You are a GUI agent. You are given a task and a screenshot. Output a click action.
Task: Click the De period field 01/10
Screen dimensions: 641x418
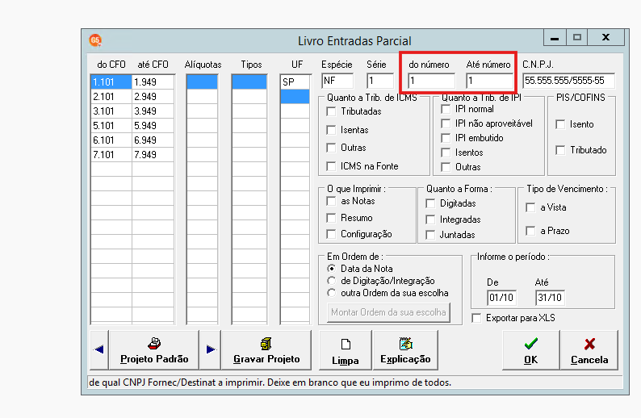[x=501, y=298]
